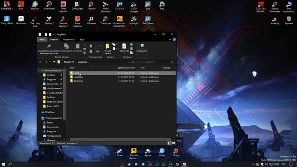The image size is (297, 167).
Task: Select the Slime Rancher desktop icon
Action: pyautogui.click(x=63, y=6)
